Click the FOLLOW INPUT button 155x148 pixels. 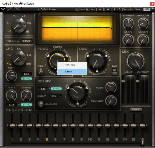tap(26, 41)
